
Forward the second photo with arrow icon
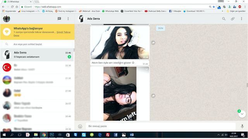(x=153, y=96)
